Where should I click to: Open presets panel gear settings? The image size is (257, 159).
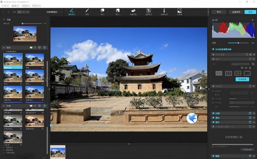coord(39,47)
